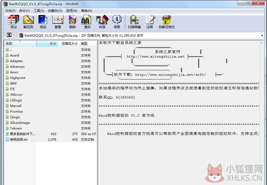Sort by Packed Size (压缩后大小) header
267x185 pixels.
tap(69, 43)
